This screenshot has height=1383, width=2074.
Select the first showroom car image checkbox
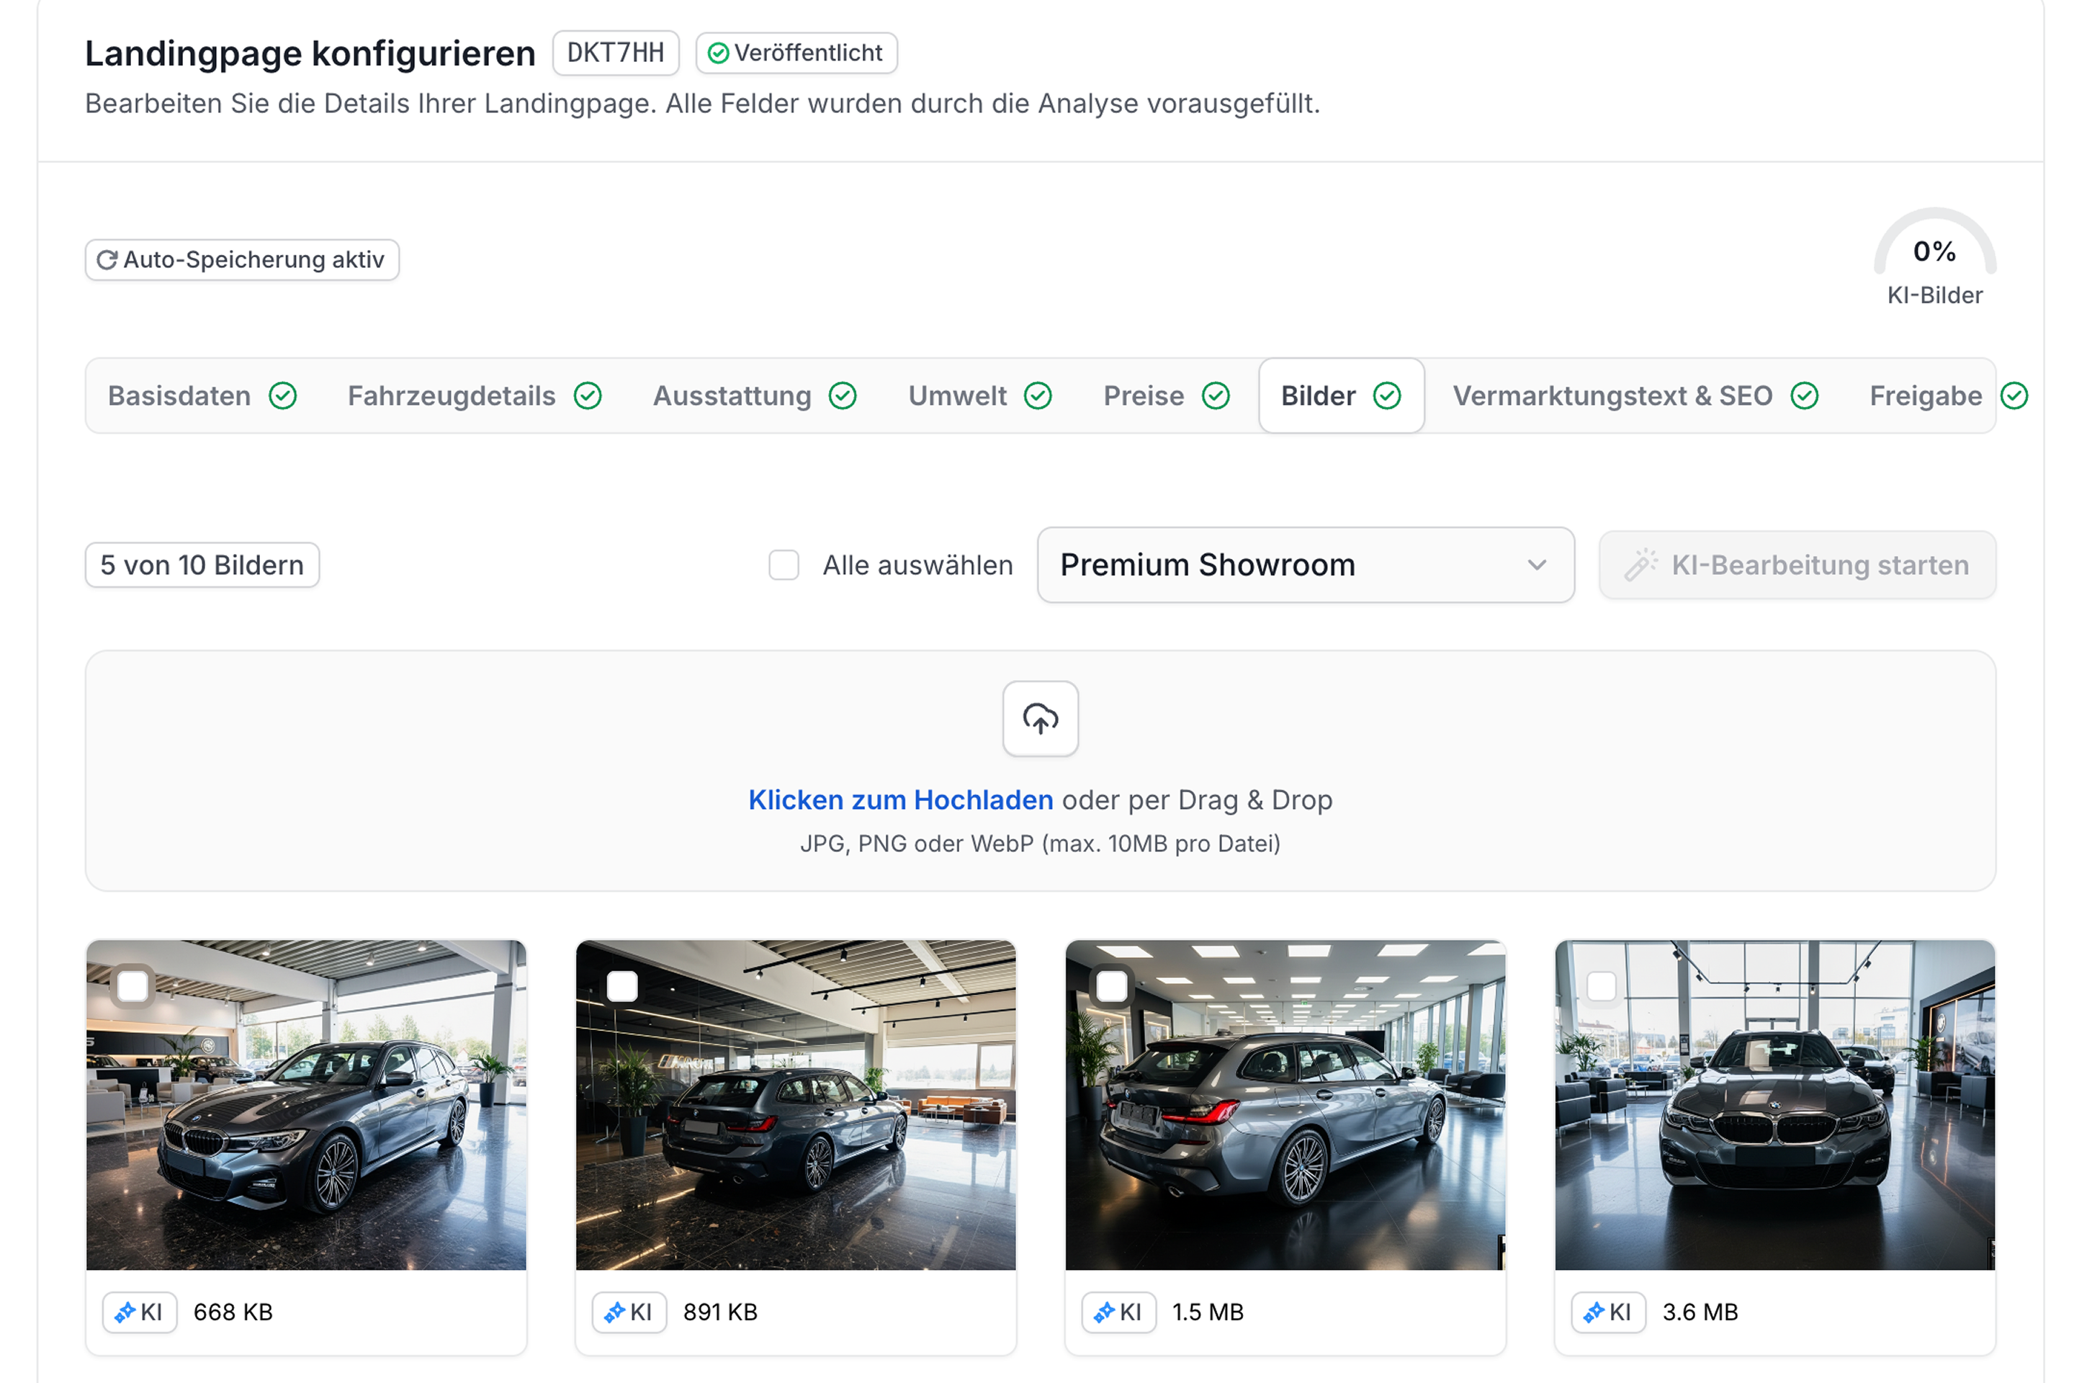[134, 986]
